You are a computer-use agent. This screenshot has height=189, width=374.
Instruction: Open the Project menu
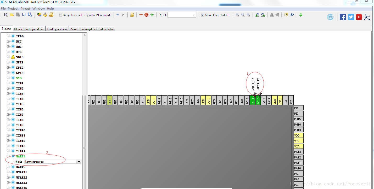(13, 9)
